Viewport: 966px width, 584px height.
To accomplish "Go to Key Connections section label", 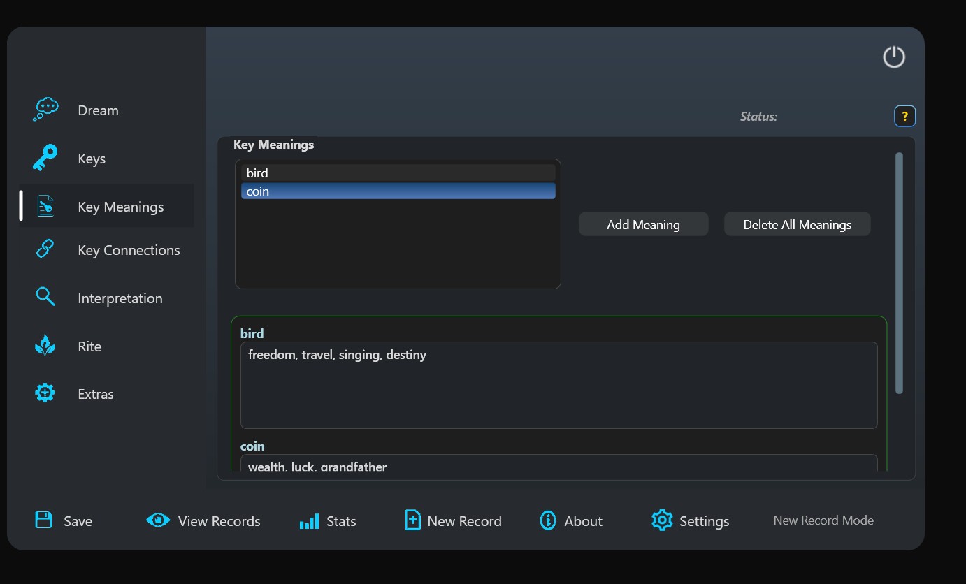I will (129, 250).
